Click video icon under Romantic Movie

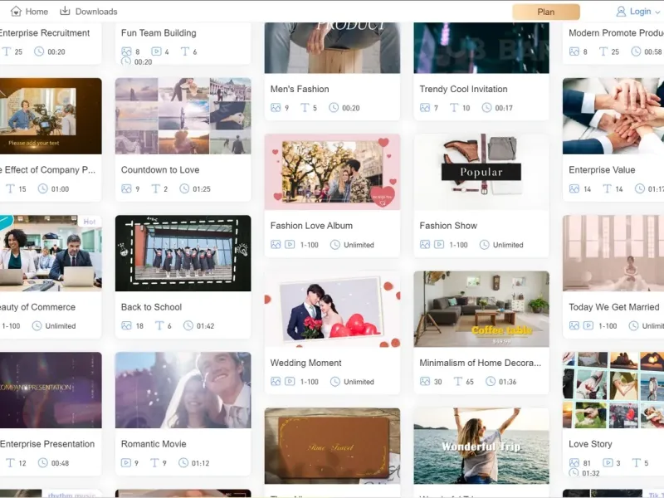click(x=126, y=463)
